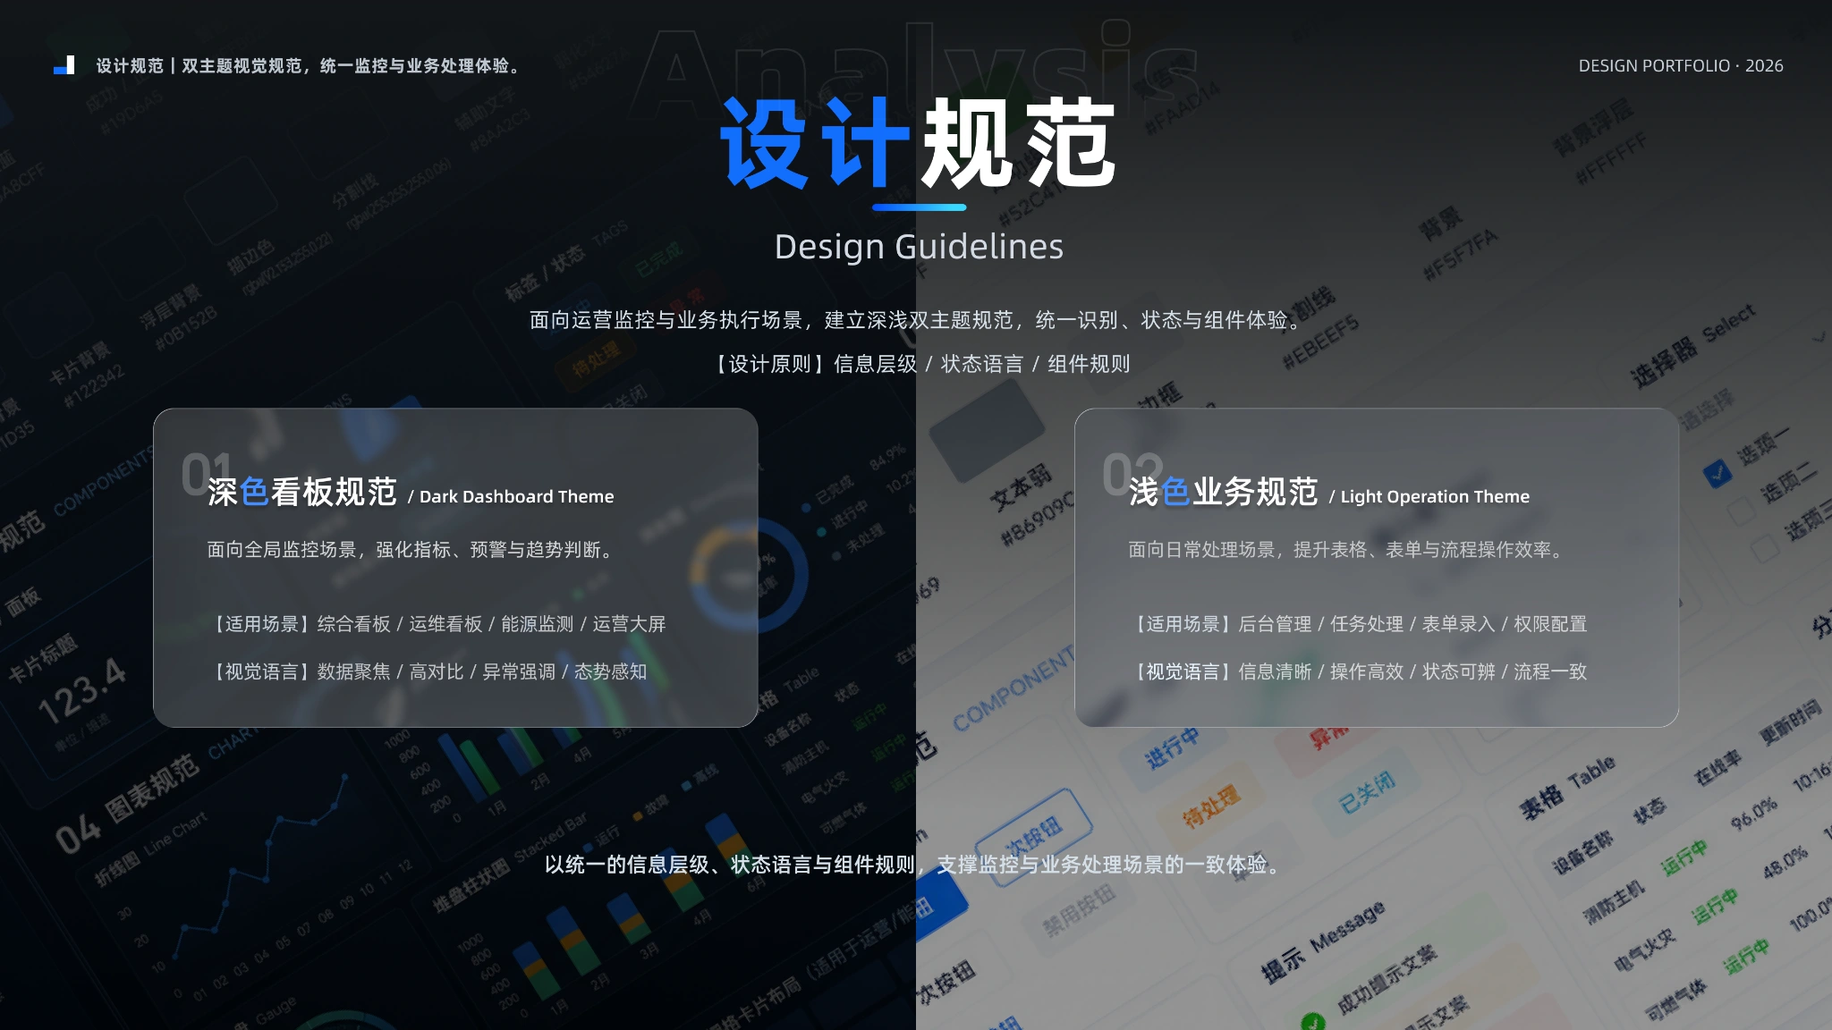The image size is (1832, 1030).
Task: Click the Dark Dashboard Theme label
Action: [517, 496]
